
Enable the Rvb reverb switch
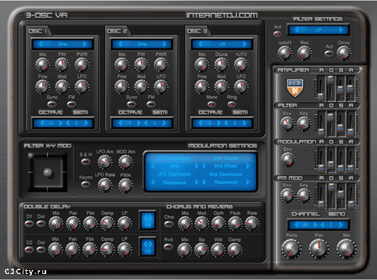[169, 247]
